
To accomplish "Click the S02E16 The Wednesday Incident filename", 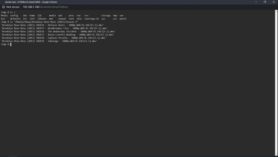I will (x=58, y=32).
